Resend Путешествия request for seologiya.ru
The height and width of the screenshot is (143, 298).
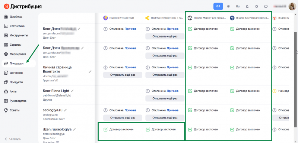(123, 118)
